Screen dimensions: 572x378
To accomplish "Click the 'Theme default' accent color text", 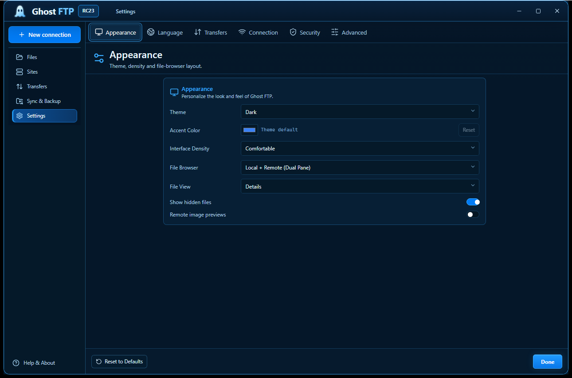I will pyautogui.click(x=279, y=130).
